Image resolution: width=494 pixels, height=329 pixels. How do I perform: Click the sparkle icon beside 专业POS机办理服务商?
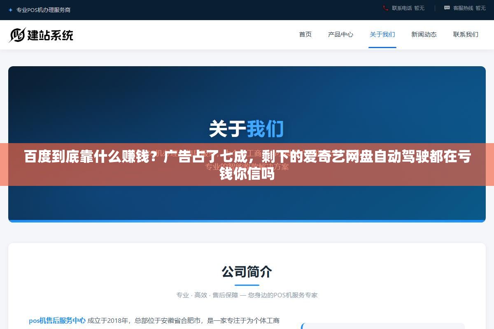coord(10,10)
